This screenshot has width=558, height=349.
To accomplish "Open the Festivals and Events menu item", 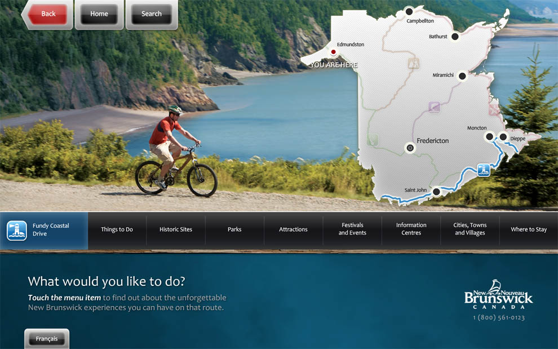I will click(x=352, y=229).
